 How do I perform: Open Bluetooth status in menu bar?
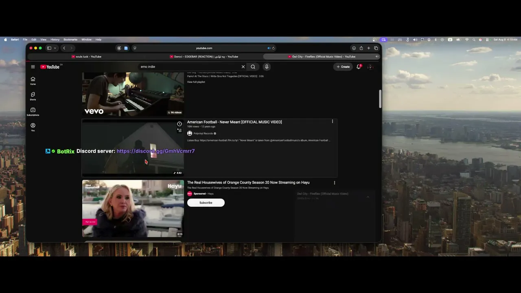pos(436,39)
